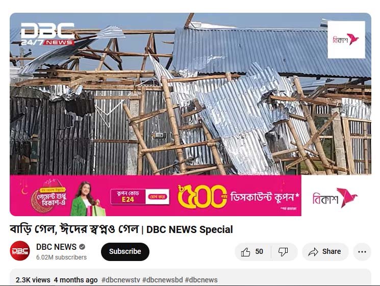Click the DBC 24/7 News watermark logo
Screen dimensions: 380x286
[x=47, y=34]
